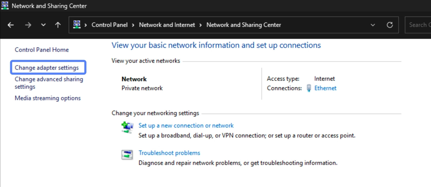
Task: Navigate to Control Panel breadcrumb
Action: (x=109, y=25)
